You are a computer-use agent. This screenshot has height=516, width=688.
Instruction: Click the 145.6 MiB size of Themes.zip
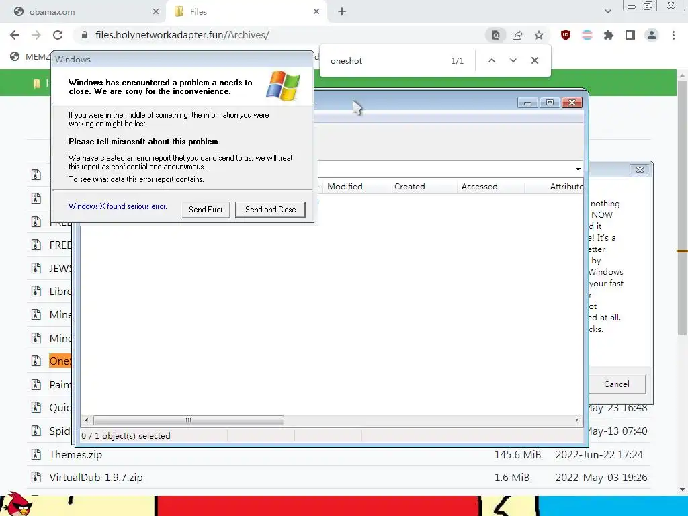click(x=518, y=455)
